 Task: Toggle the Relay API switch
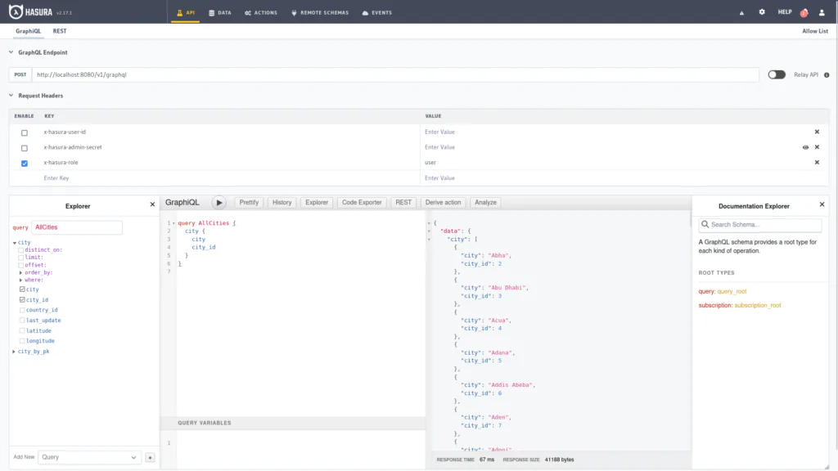click(x=777, y=74)
